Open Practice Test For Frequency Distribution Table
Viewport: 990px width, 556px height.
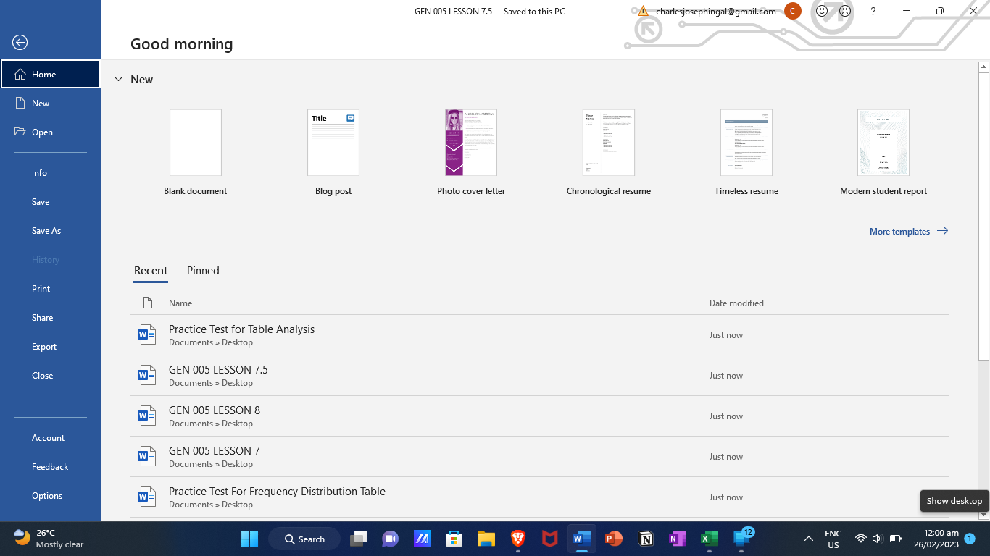coord(539,497)
